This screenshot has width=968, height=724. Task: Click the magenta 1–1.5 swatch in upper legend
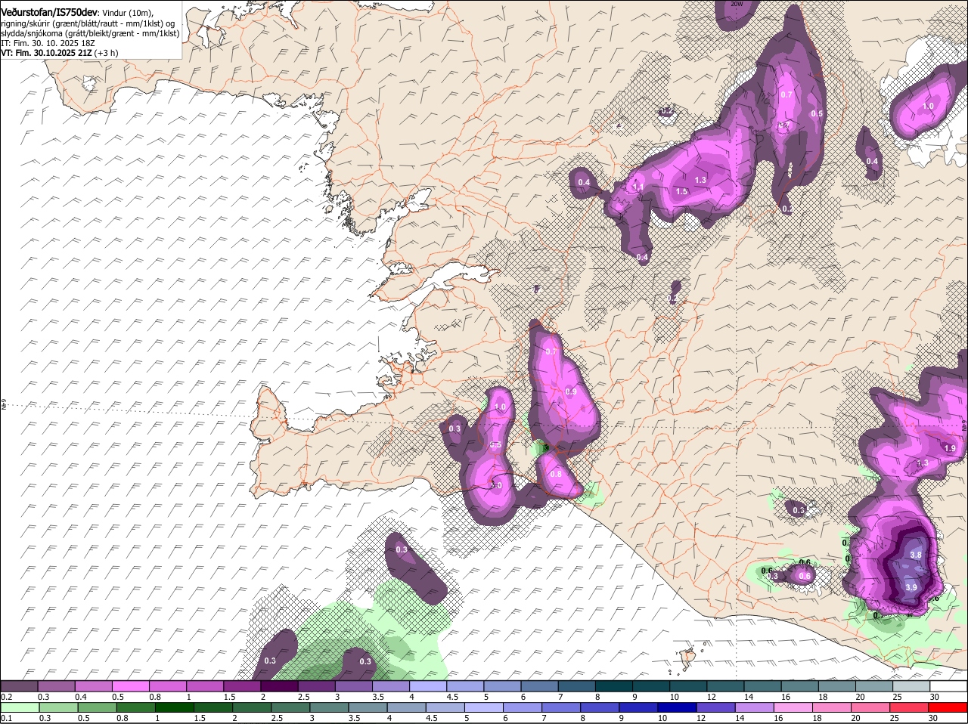tap(206, 686)
